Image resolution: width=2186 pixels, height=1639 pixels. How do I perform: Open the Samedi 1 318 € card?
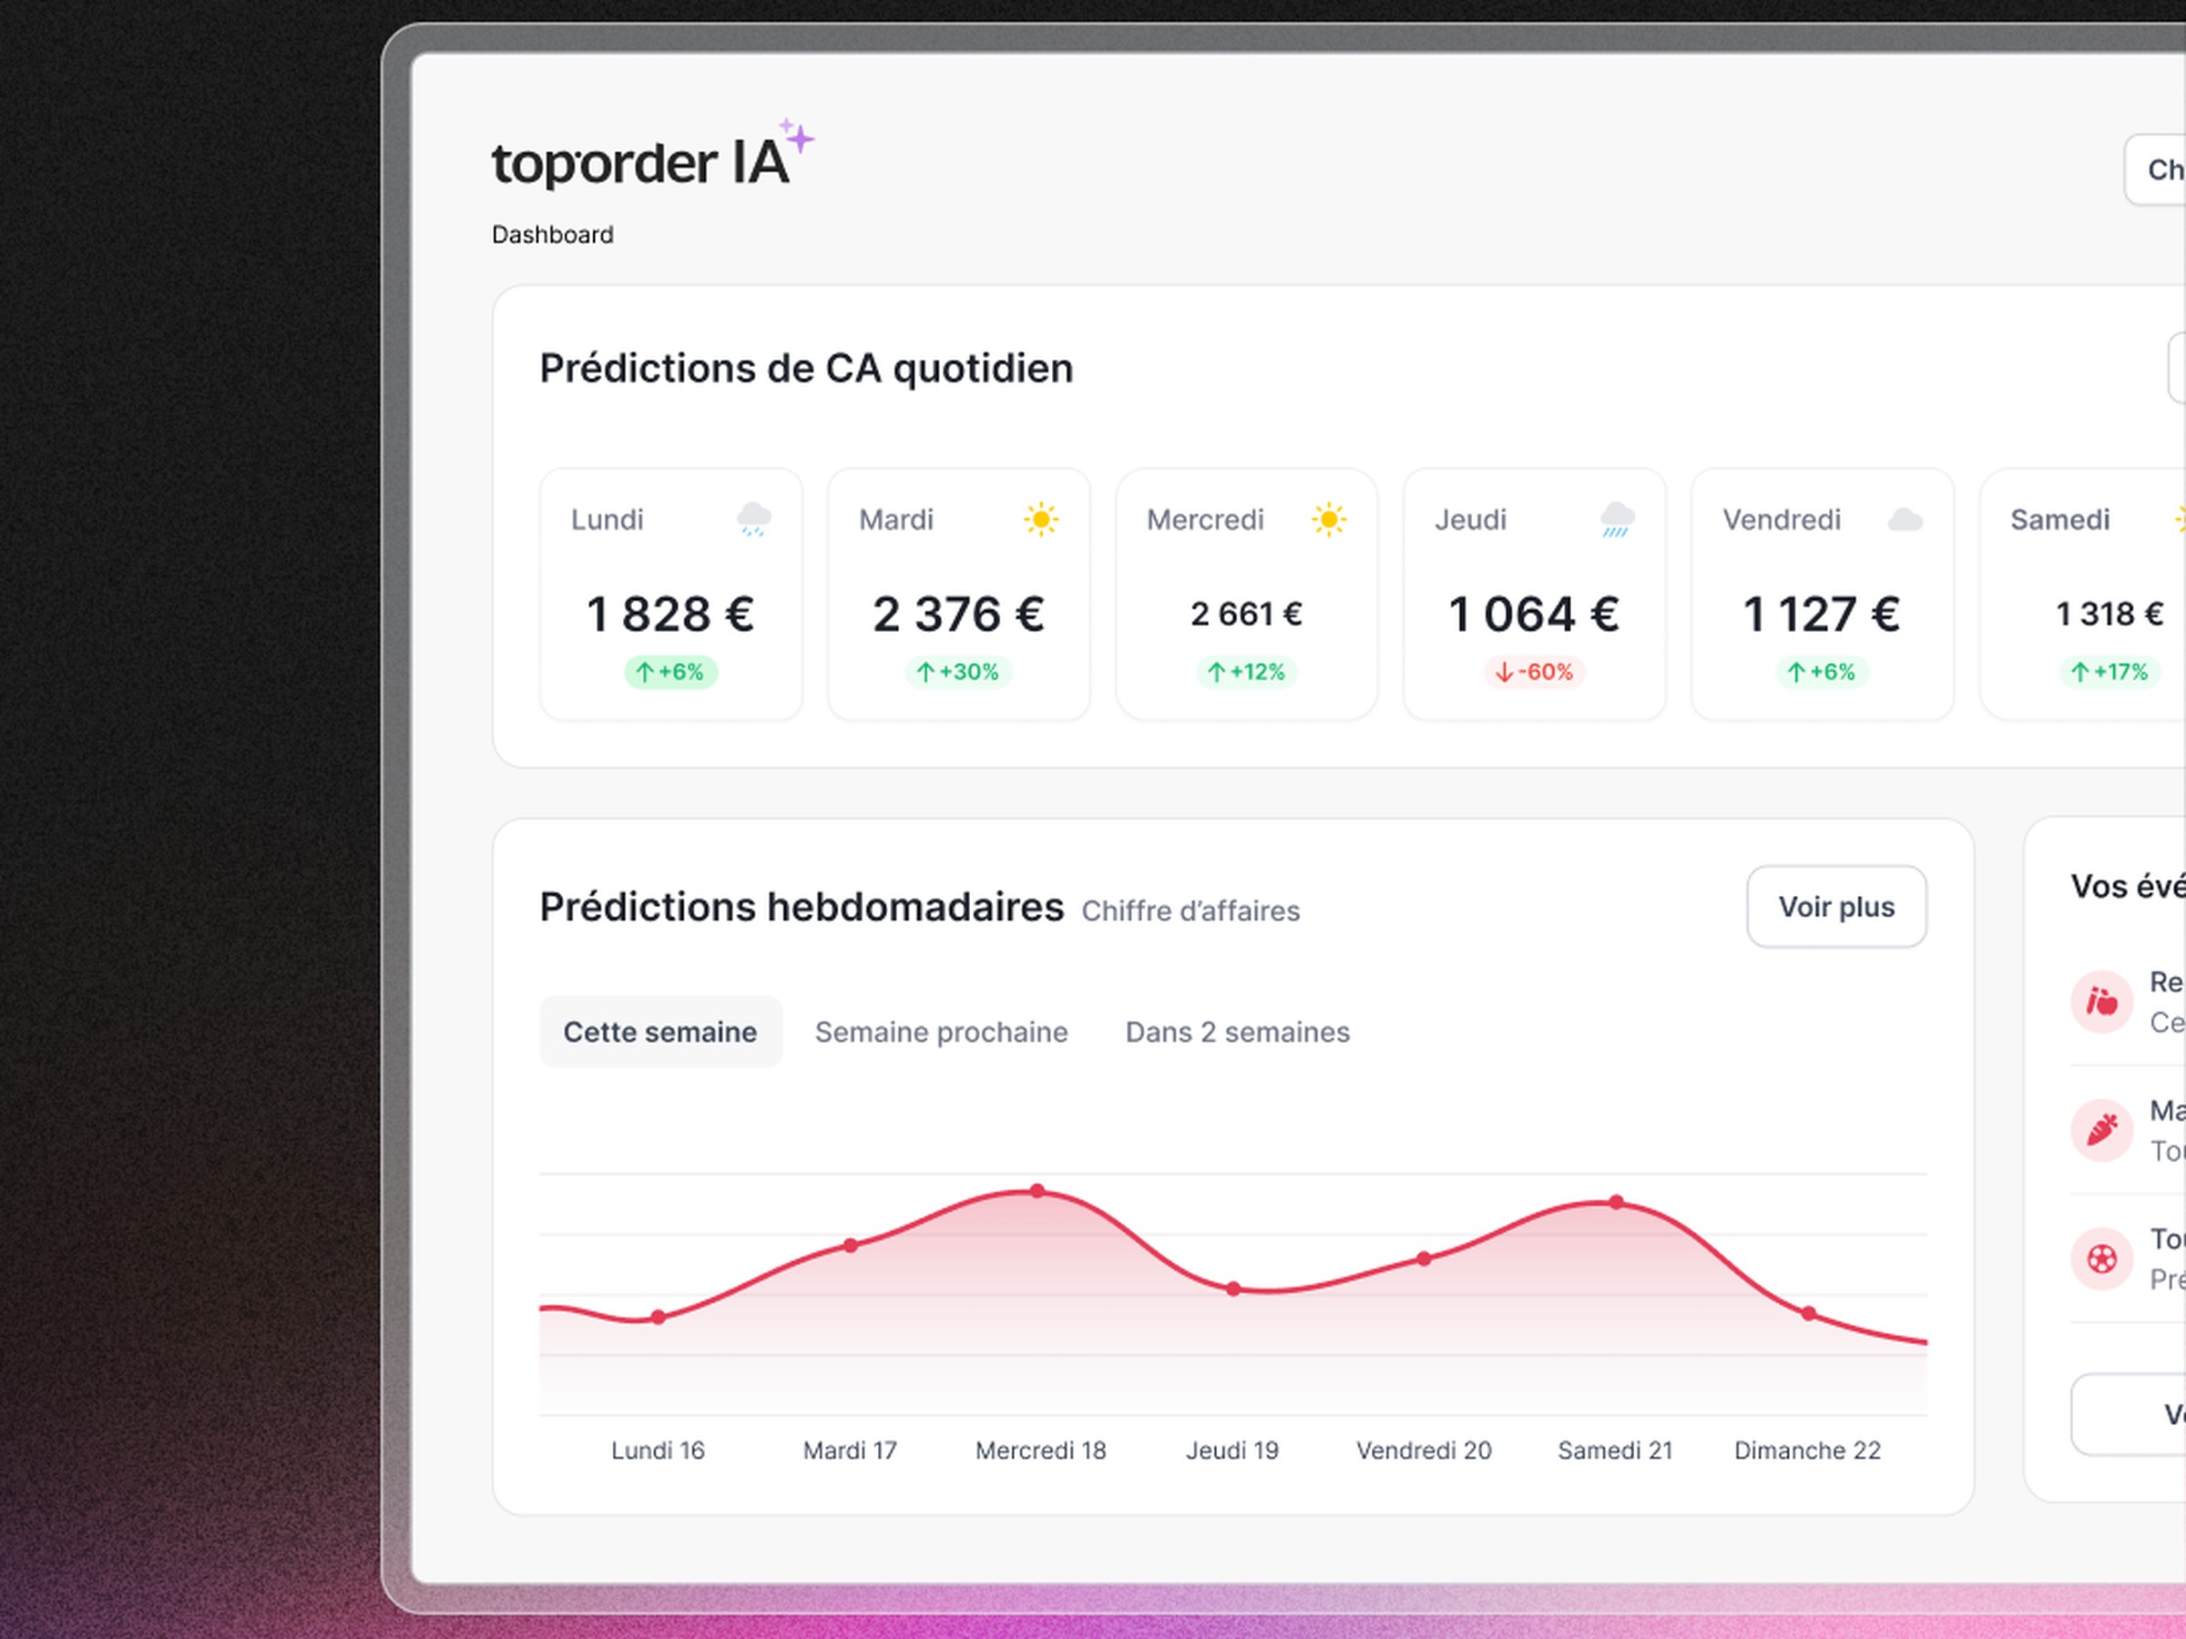coord(2082,595)
